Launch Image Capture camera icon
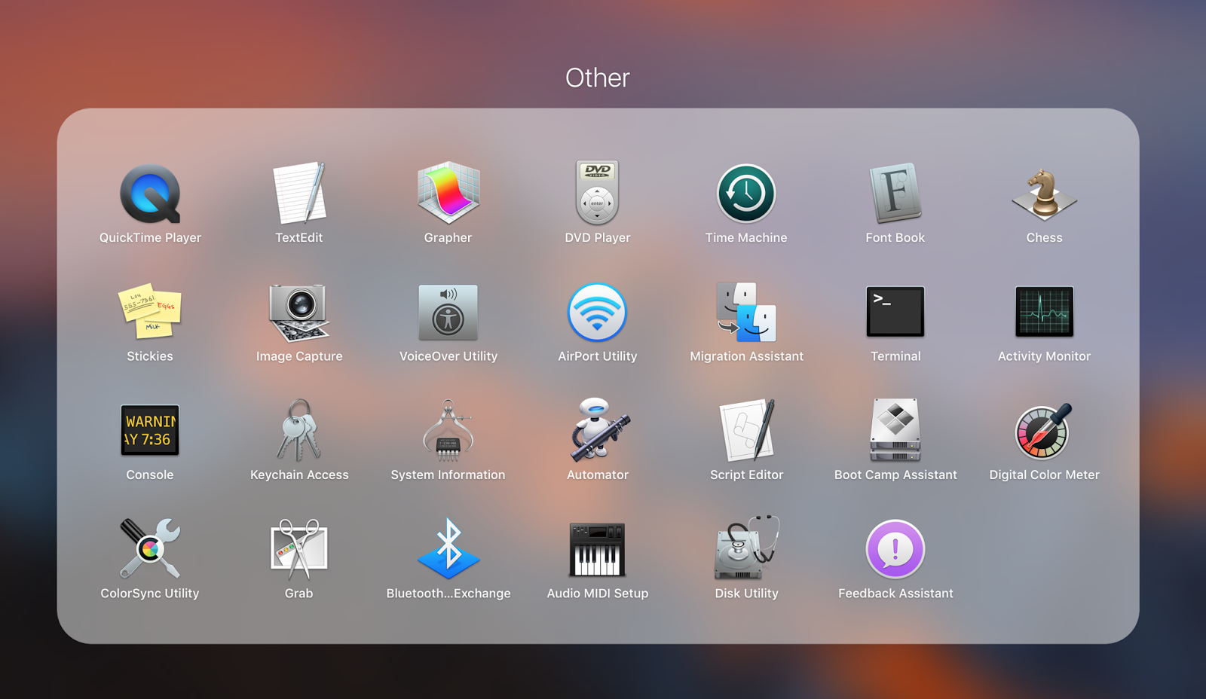Image resolution: width=1206 pixels, height=699 pixels. 299,313
